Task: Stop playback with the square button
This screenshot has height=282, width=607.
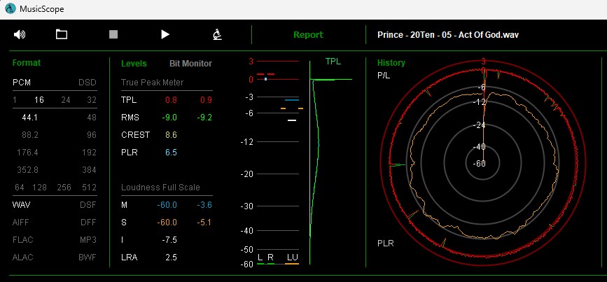Action: click(x=113, y=34)
